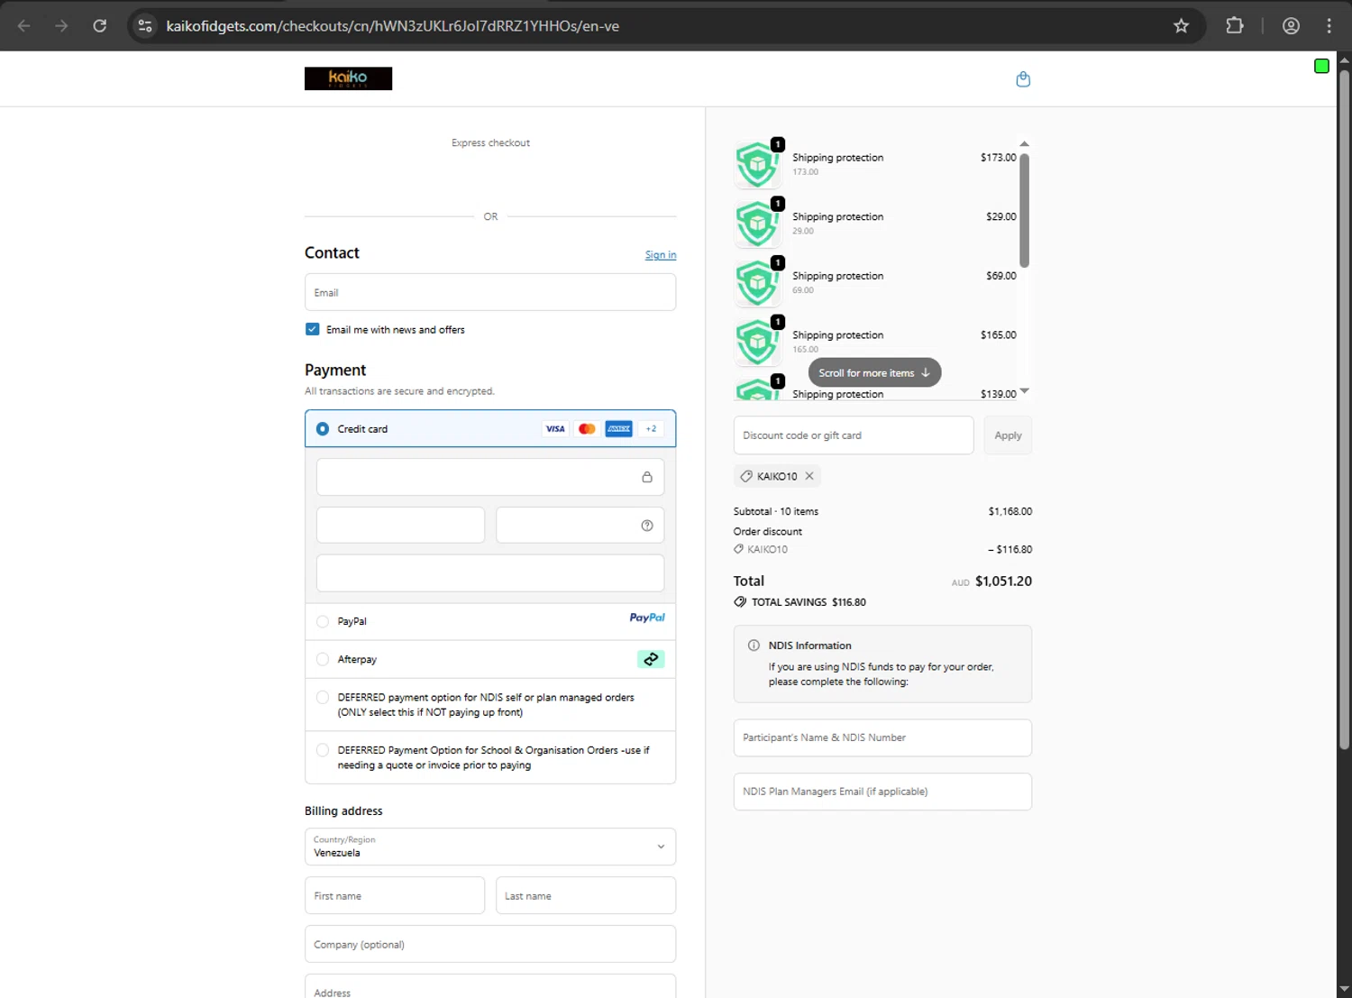Click the Address input field
The height and width of the screenshot is (998, 1352).
point(490,986)
